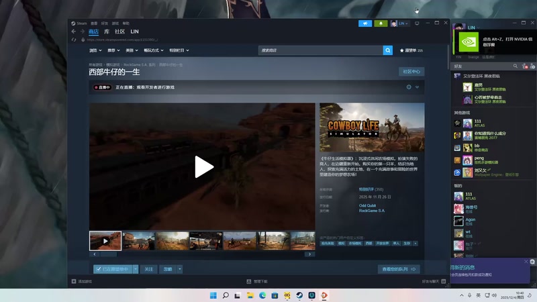The height and width of the screenshot is (302, 537).
Task: Expand the 畅玩方式 dropdown
Action: click(154, 50)
